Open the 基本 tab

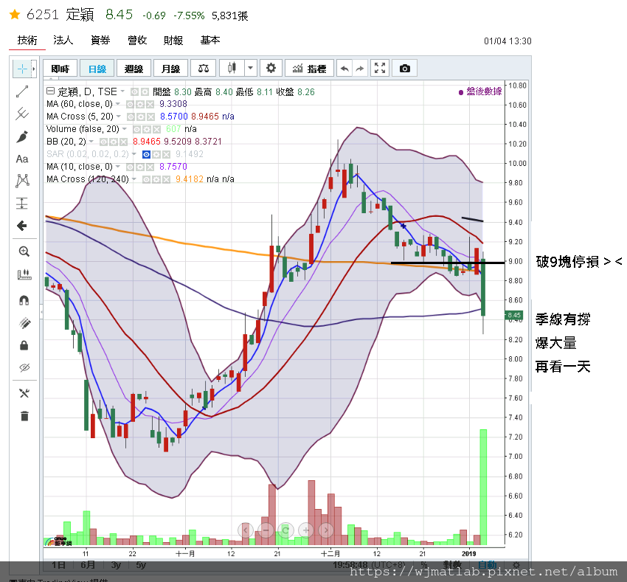(210, 40)
